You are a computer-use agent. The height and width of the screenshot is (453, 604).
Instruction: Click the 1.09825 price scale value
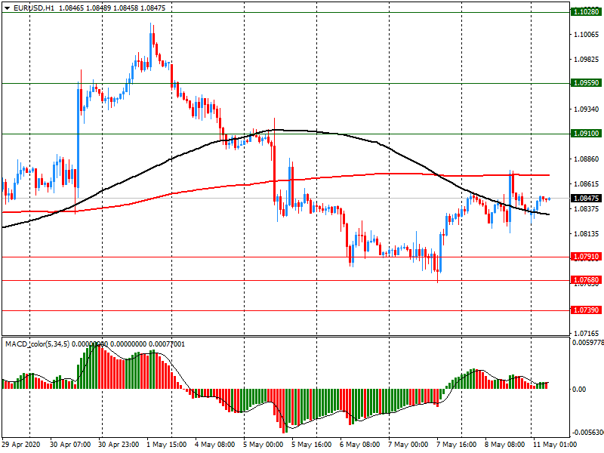click(587, 60)
